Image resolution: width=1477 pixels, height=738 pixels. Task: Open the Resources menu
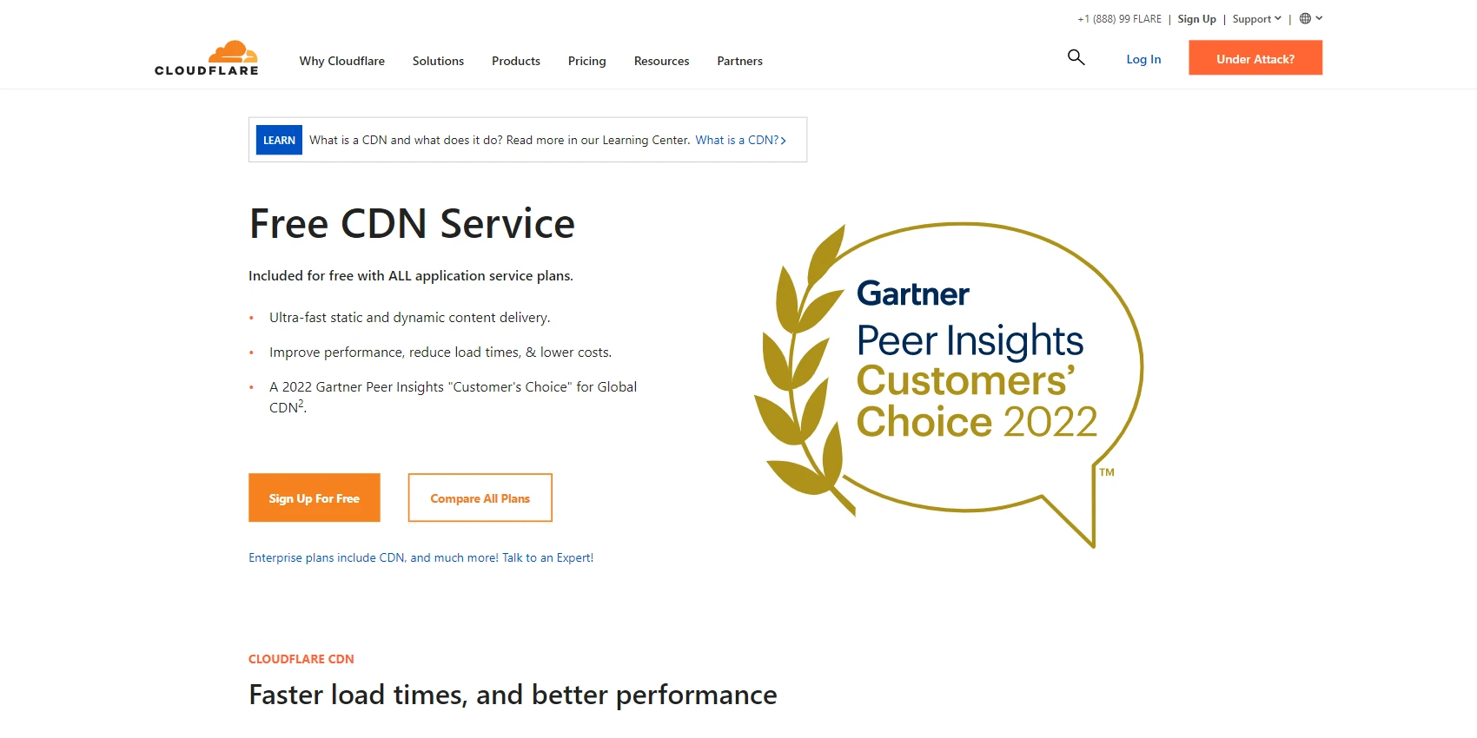[x=661, y=61]
